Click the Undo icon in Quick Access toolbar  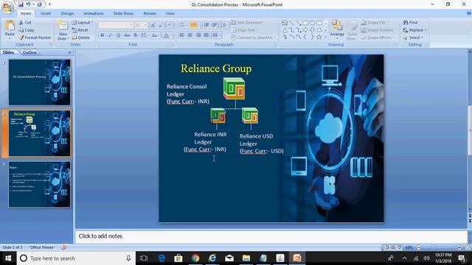click(x=28, y=4)
